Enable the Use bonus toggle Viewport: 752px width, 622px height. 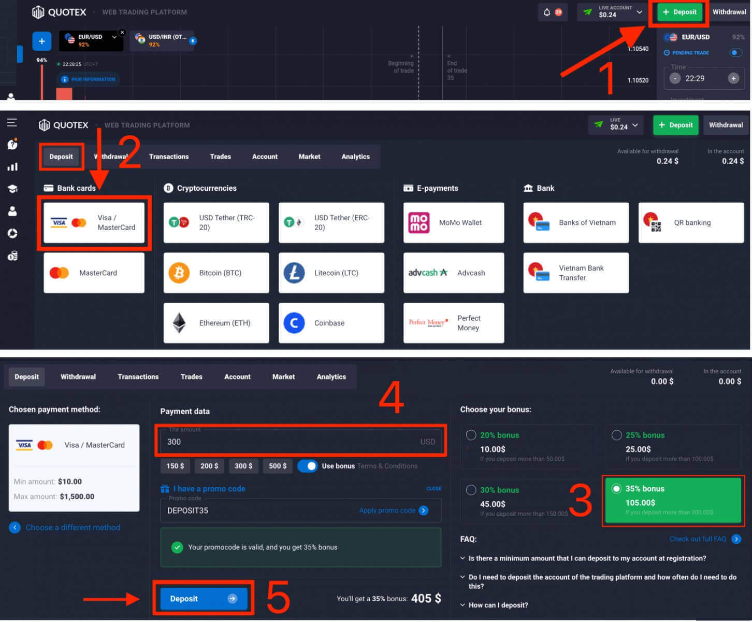pos(308,466)
